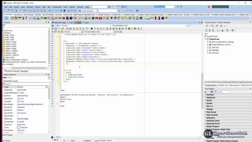Select FormClose procedure in the Structure tree

coord(25,62)
